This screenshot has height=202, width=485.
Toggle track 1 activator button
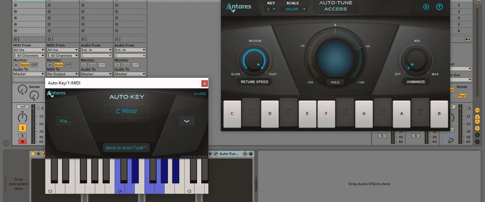[x=22, y=128]
